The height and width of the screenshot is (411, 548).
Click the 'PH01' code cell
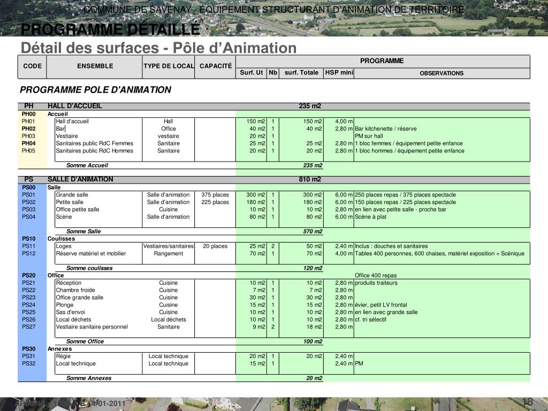(28, 121)
